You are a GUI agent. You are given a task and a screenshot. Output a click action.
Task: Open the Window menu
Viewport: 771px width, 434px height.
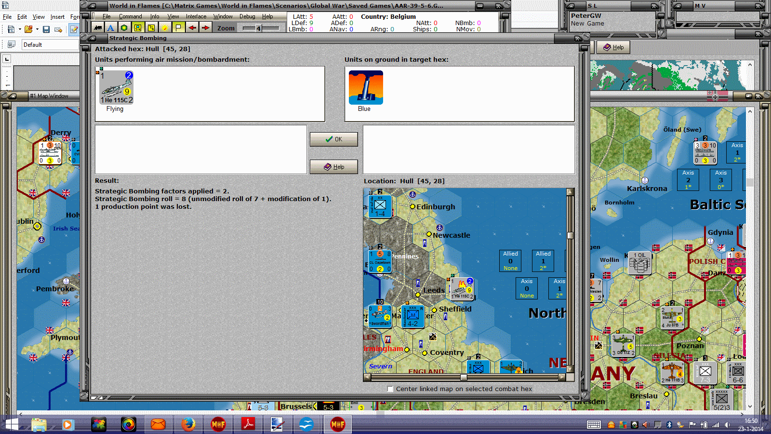[223, 16]
